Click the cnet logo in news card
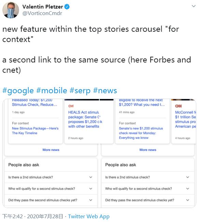This screenshot has height=222, width=199. pos(71,106)
